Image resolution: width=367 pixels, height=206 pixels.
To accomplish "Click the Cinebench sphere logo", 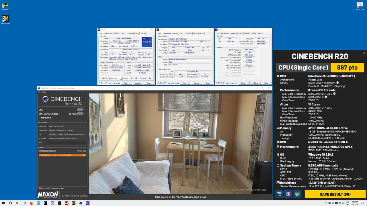I will pyautogui.click(x=45, y=99).
